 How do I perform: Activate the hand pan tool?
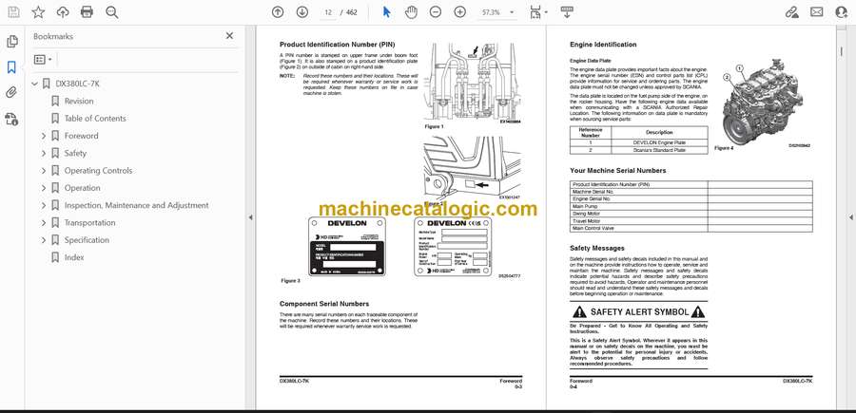click(x=411, y=12)
